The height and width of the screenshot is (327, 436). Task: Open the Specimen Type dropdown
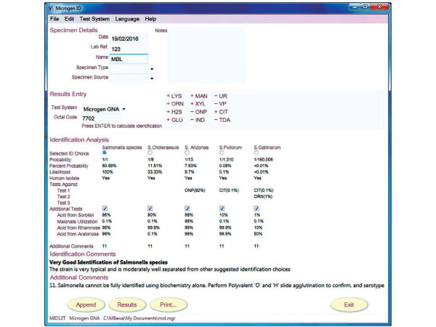(x=152, y=69)
